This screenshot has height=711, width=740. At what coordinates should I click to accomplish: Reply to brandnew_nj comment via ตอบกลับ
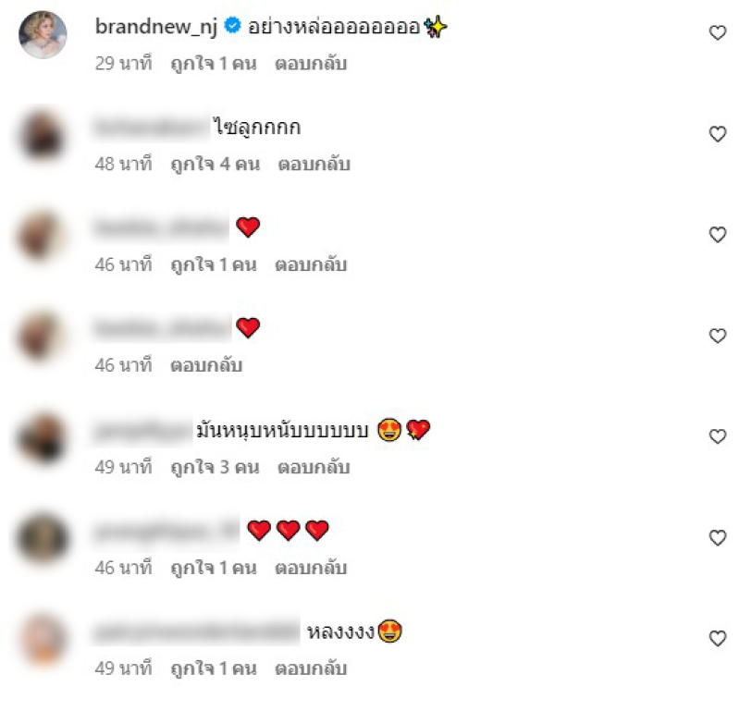pos(311,63)
